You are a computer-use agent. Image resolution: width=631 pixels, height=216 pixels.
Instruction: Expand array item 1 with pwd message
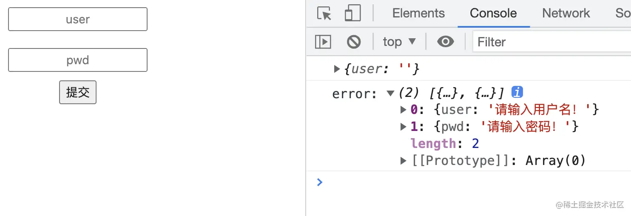point(404,127)
